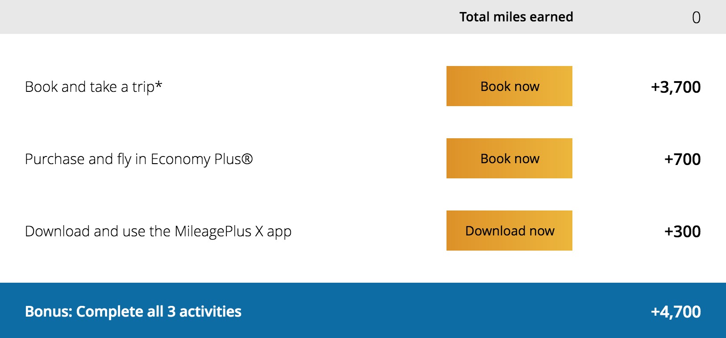Click the letter X in MileagePlus X
Image resolution: width=726 pixels, height=338 pixels.
pyautogui.click(x=259, y=231)
